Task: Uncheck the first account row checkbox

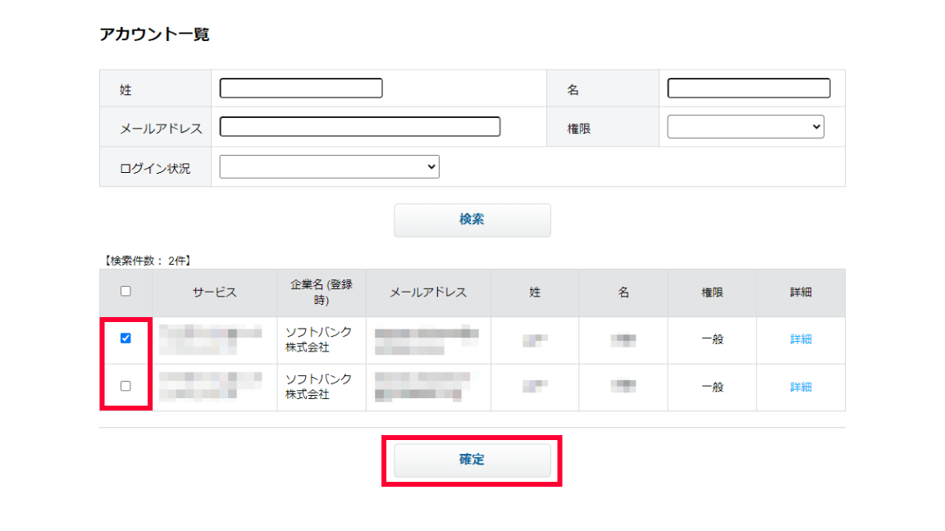Action: pos(126,338)
